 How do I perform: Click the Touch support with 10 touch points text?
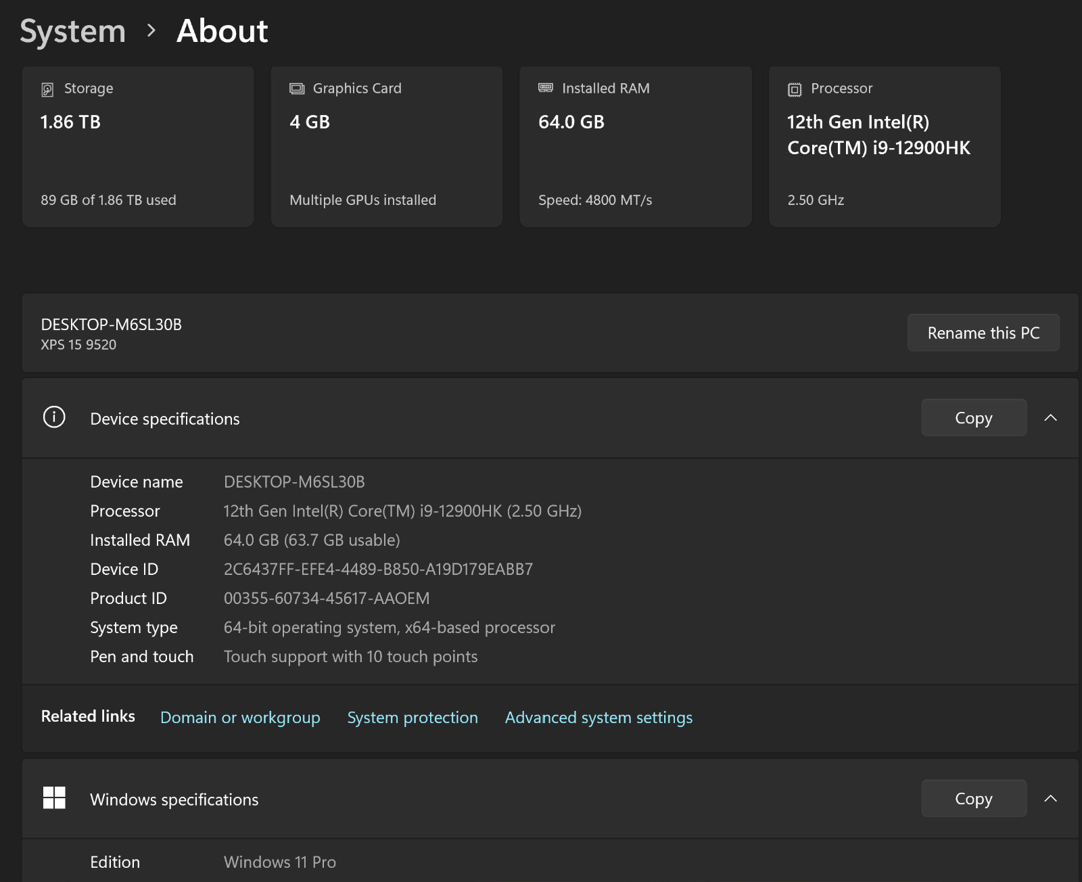350,656
